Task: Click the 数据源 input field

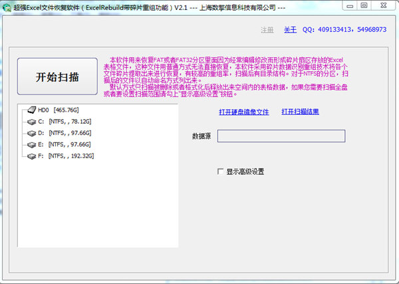Action: click(x=281, y=136)
